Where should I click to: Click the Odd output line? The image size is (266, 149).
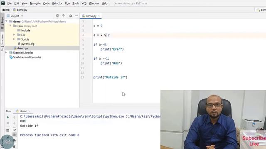(23, 121)
